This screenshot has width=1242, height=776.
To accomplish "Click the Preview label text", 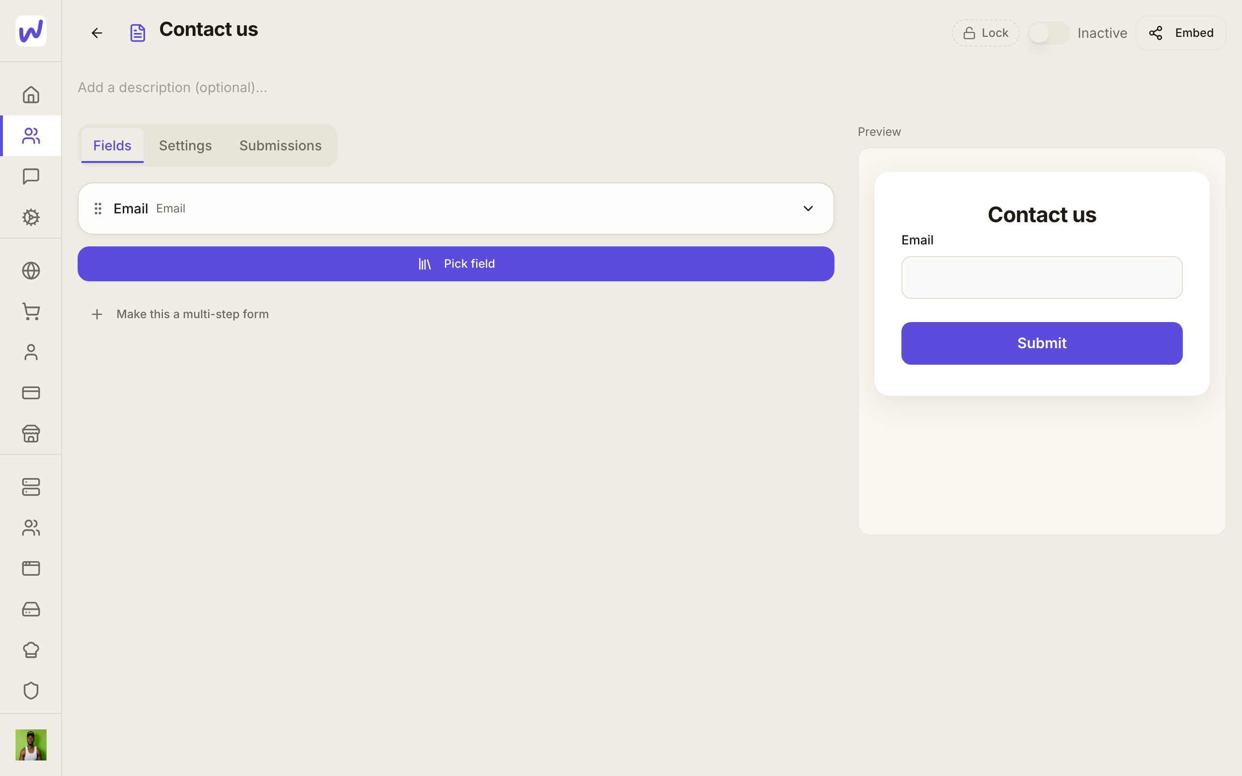I will point(879,132).
